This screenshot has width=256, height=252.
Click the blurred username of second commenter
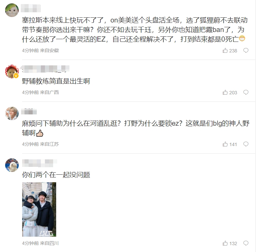pos(45,69)
